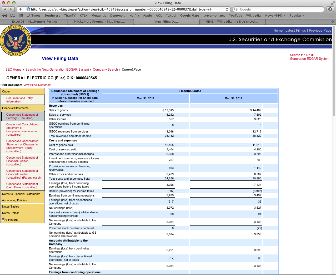Viewport: 336px width, 275px height.
Task: Open Top Sites grid icon
Action: 21,16
